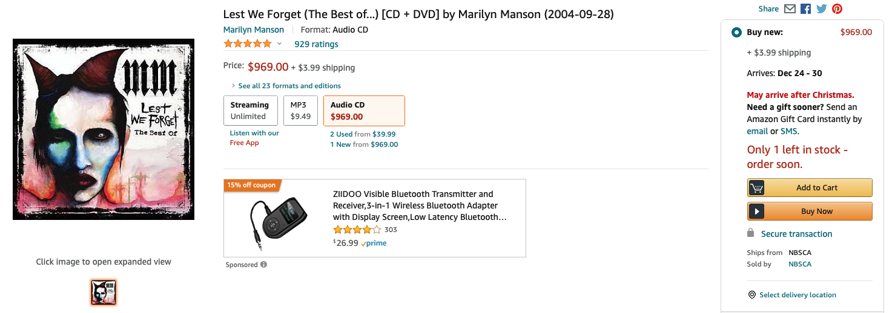The image size is (895, 313).
Task: Open the Marilyn Manson artist link
Action: pos(253,30)
